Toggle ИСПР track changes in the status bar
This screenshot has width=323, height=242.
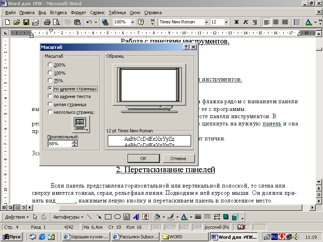pyautogui.click(x=170, y=227)
